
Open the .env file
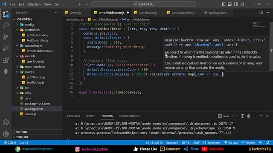point(37,98)
